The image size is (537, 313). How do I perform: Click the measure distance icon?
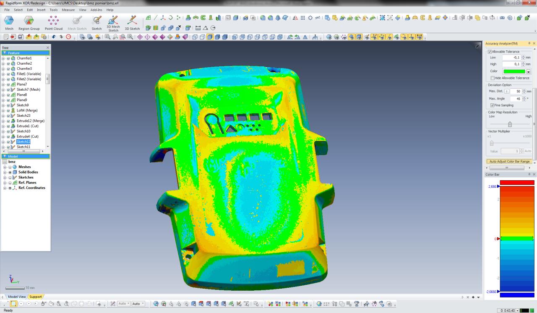pos(198,28)
